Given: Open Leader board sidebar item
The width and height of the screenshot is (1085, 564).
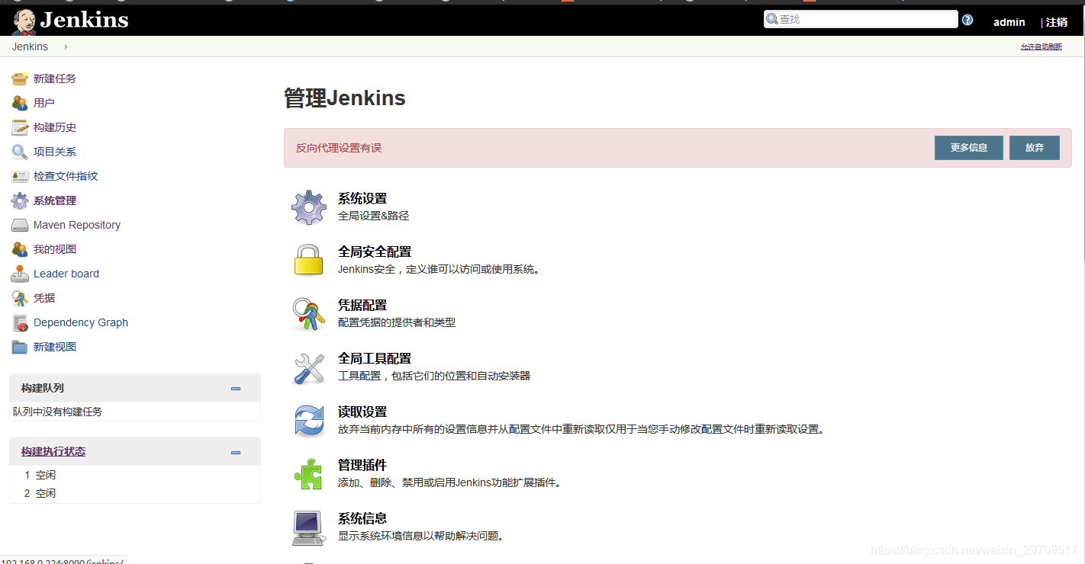Looking at the screenshot, I should point(66,274).
